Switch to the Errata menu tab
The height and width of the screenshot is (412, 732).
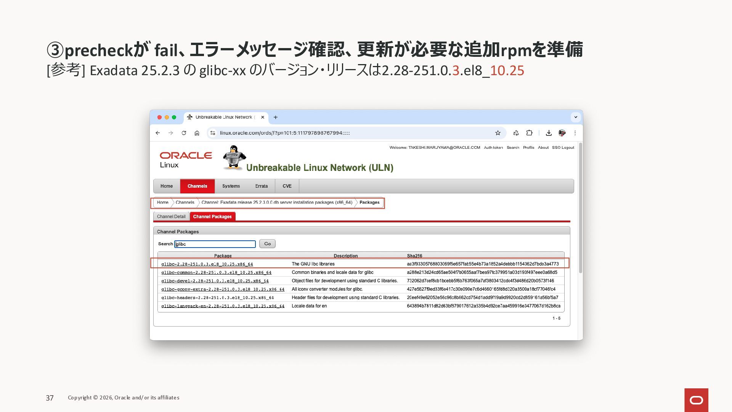261,186
